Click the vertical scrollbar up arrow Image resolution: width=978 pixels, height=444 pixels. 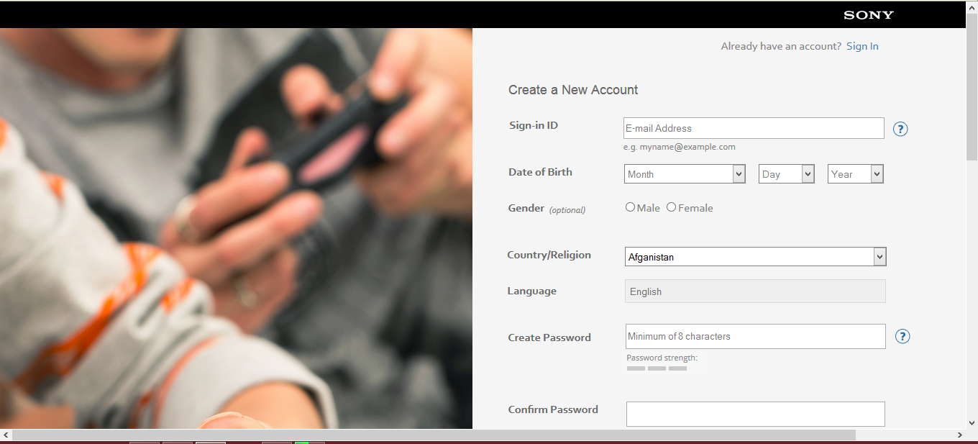click(972, 6)
